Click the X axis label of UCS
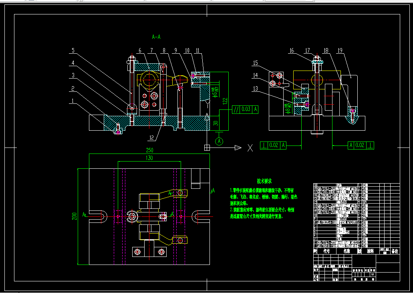Screen dimensions: 413x293 click(x=250, y=148)
